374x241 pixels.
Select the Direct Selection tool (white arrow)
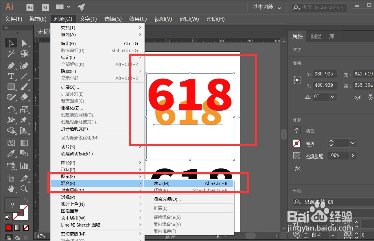25,43
